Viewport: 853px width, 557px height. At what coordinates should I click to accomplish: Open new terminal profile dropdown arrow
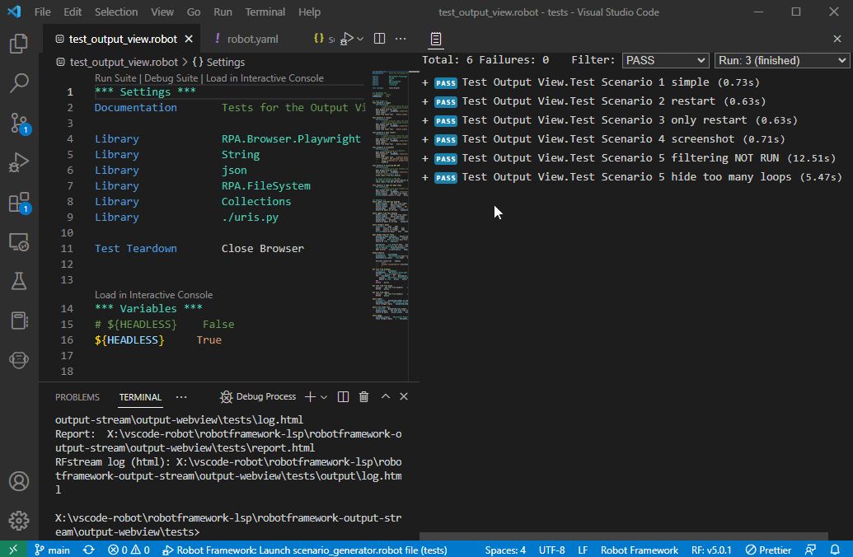(x=324, y=397)
